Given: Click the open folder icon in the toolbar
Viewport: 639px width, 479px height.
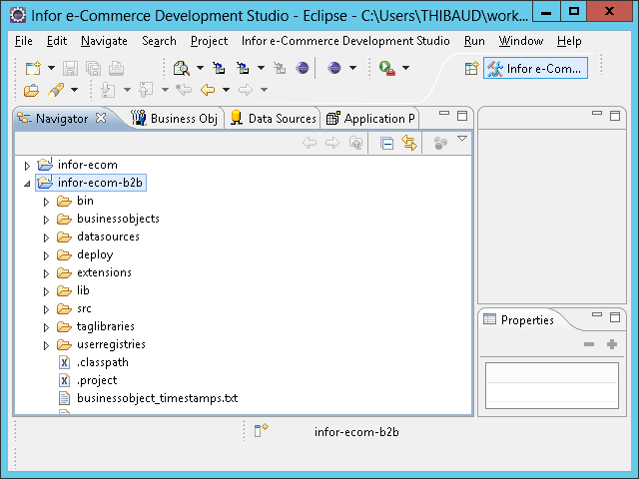Looking at the screenshot, I should point(32,90).
